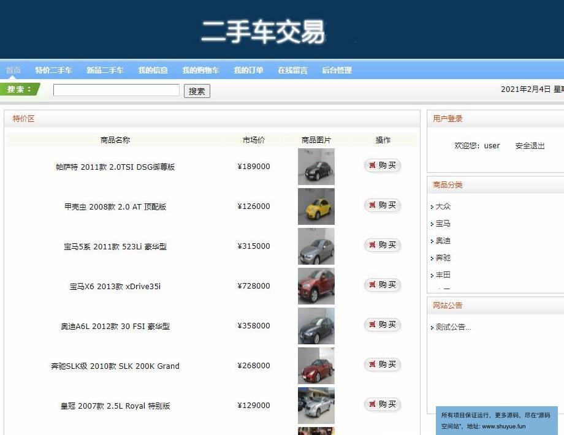The width and height of the screenshot is (564, 435).
Task: Open the 首页 navigation tab
Action: click(13, 70)
